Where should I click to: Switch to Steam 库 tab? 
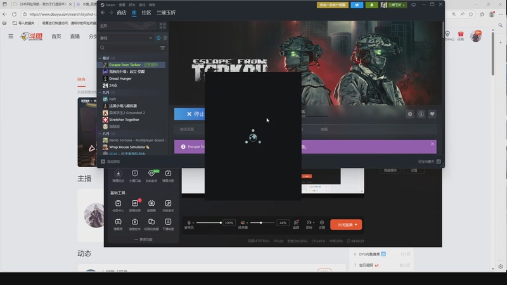click(134, 13)
